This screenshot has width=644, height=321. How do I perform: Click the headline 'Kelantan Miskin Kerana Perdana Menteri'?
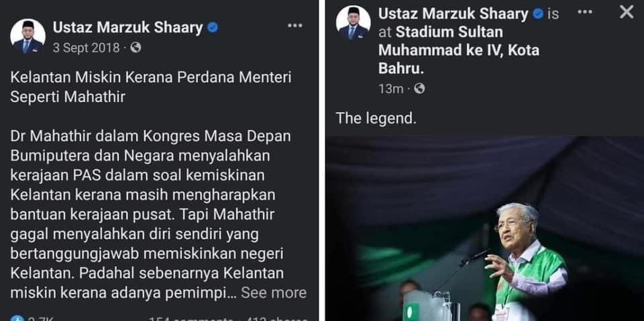151,77
